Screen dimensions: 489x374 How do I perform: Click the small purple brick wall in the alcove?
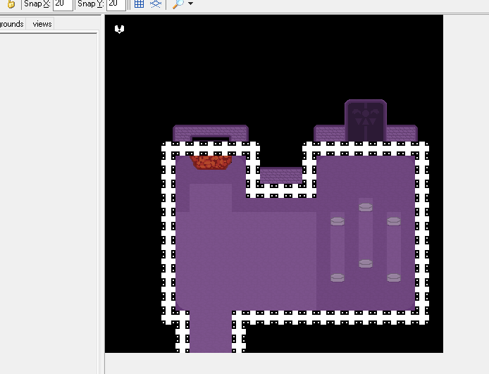(281, 175)
